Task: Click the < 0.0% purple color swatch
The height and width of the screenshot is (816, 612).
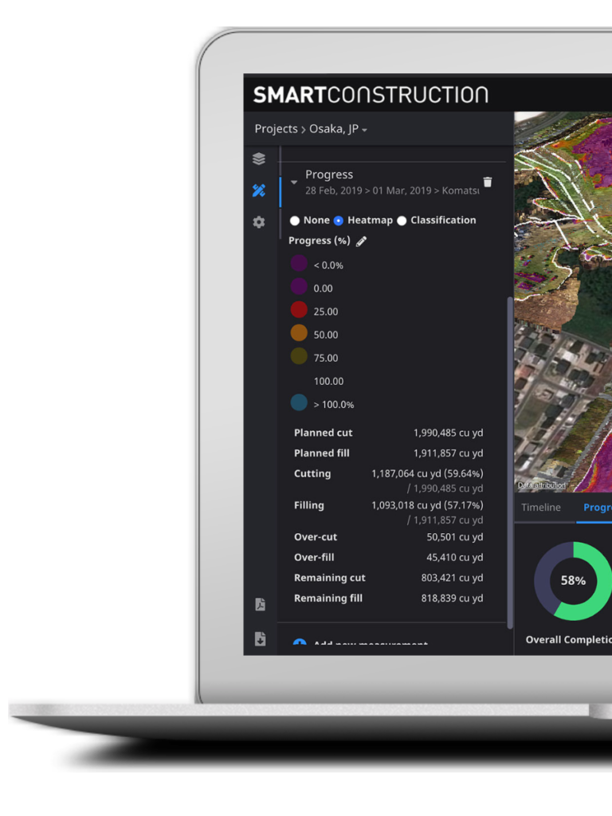Action: 299,263
